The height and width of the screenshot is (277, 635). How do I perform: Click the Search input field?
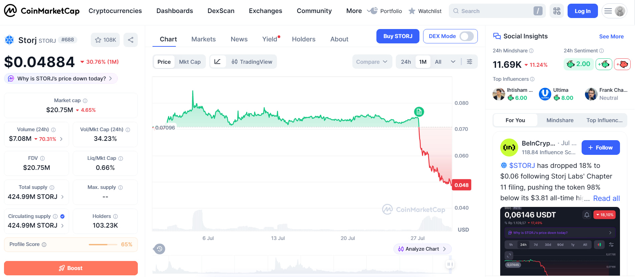point(497,11)
